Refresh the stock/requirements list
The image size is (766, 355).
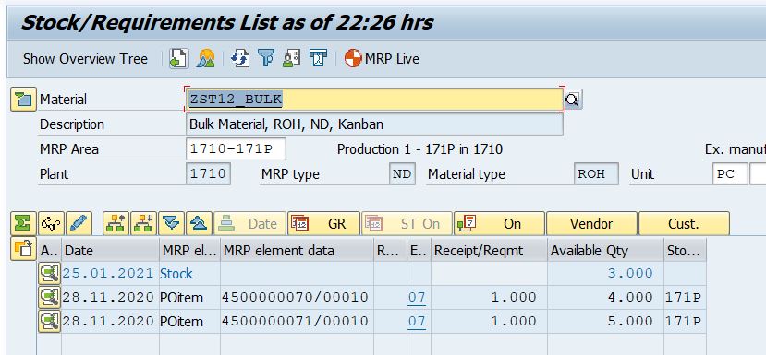240,58
